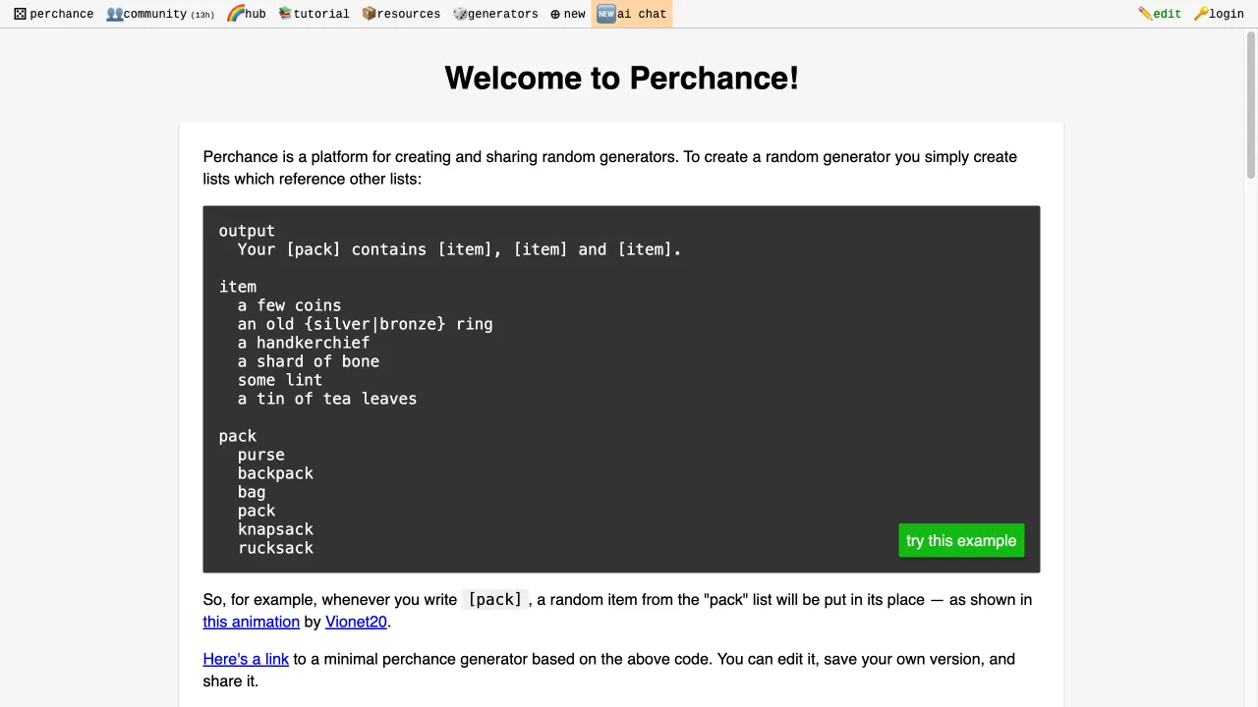Click the 'Your [pack] contains' code line
Image resolution: width=1258 pixels, height=707 pixels.
[x=459, y=249]
